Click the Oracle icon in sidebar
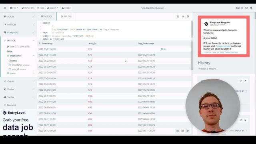Image resolution: width=256 pixels, height=144 pixels. click(x=5, y=81)
